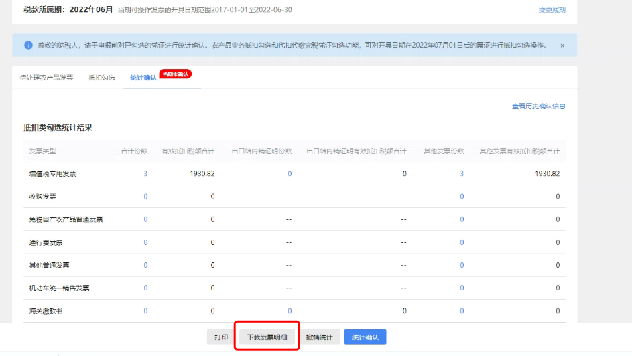The height and width of the screenshot is (356, 632).
Task: Select the 海关缴款书 row label
Action: pyautogui.click(x=46, y=311)
